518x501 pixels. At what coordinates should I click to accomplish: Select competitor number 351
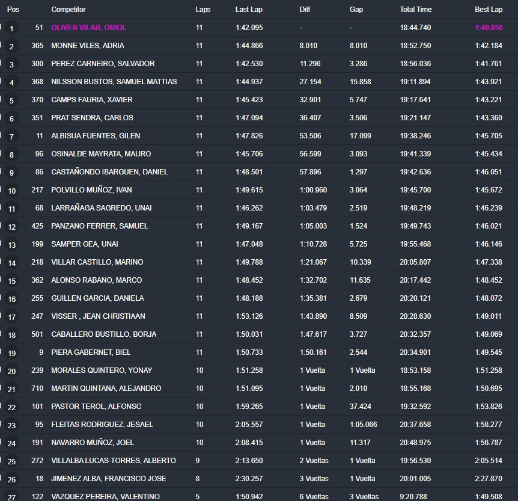coord(37,117)
